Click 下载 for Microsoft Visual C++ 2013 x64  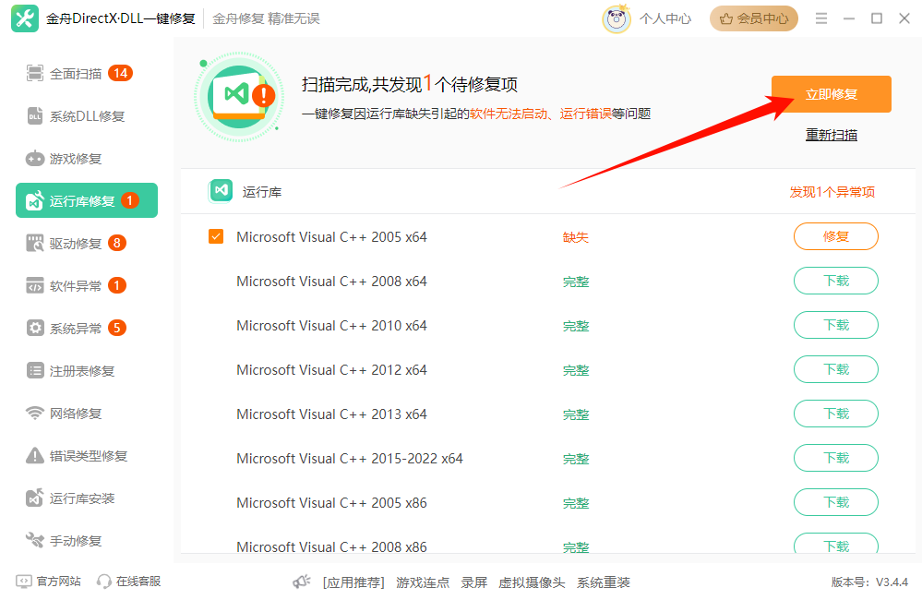click(835, 414)
